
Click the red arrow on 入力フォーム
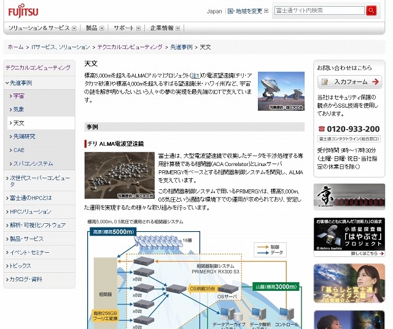[375, 82]
